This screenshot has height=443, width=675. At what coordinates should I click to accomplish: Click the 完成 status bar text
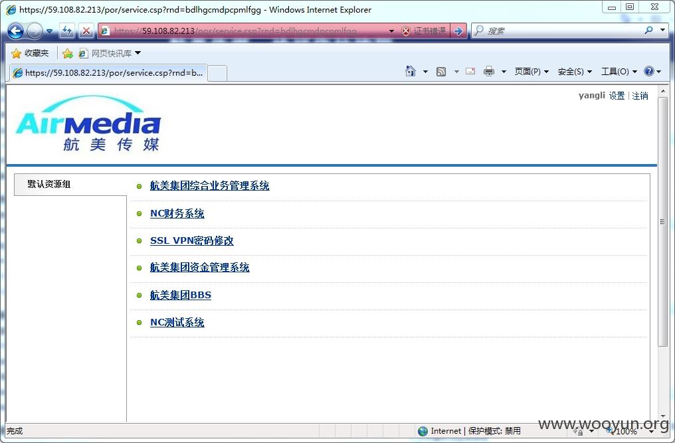(15, 431)
